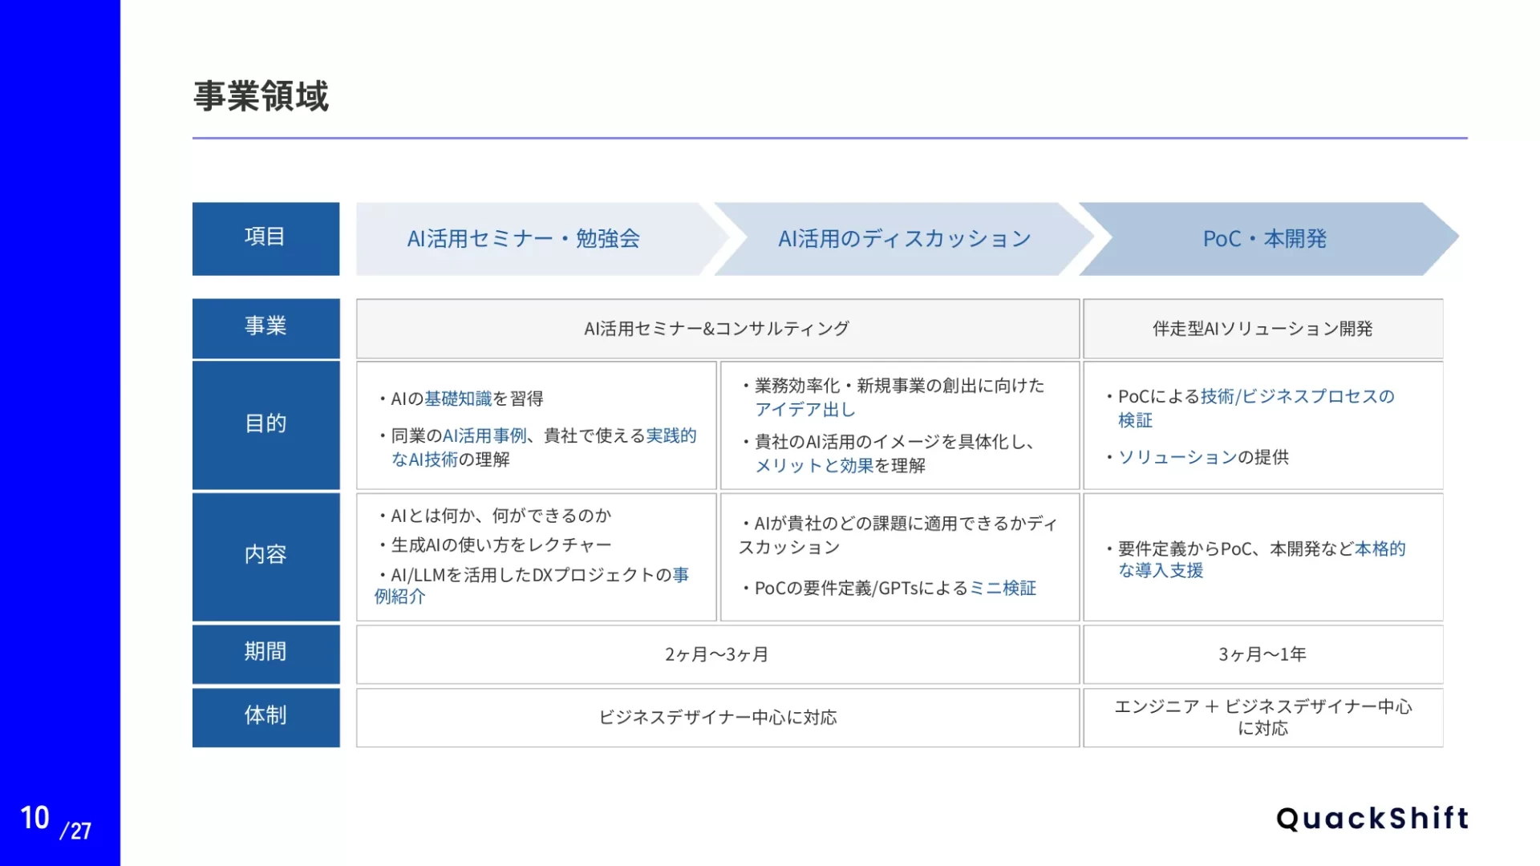Select the AI活用セミナー・勉強会 arrow step
This screenshot has width=1540, height=866.
pyautogui.click(x=523, y=239)
